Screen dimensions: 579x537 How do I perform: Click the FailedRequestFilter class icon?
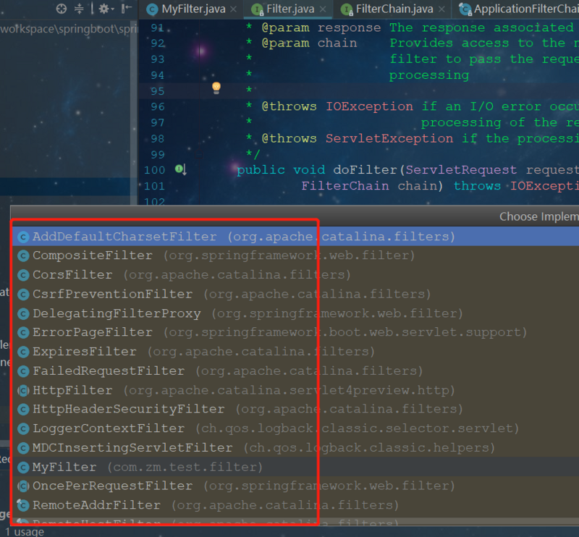click(x=23, y=371)
